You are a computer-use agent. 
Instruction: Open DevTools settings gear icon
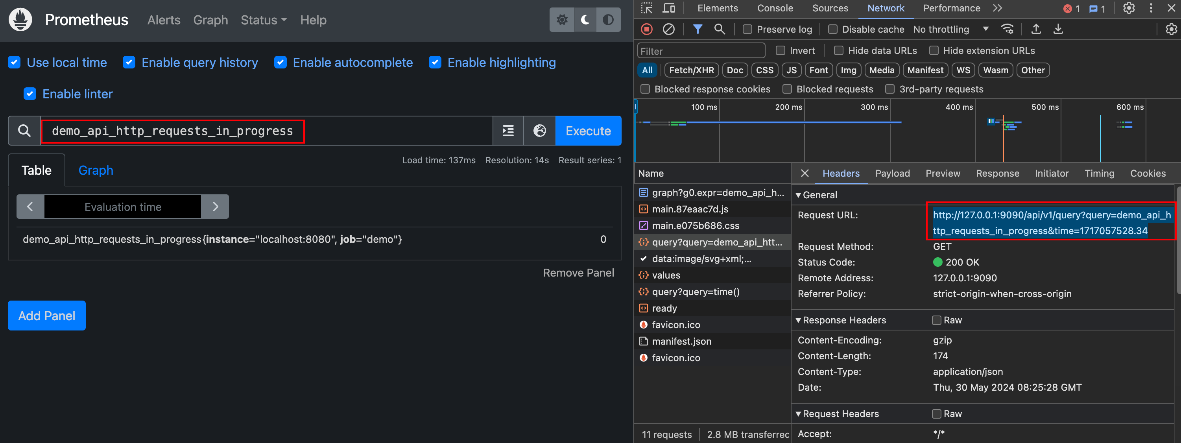pos(1129,8)
